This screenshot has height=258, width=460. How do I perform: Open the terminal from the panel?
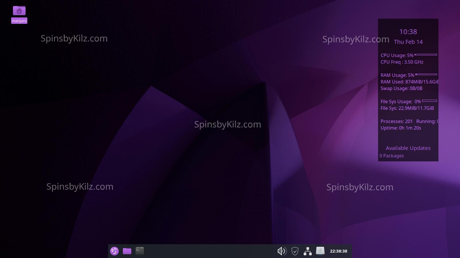coord(140,251)
